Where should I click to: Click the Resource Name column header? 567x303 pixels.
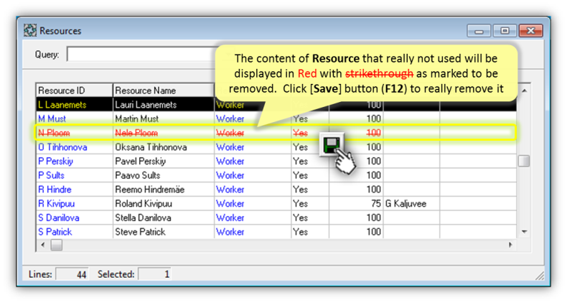tap(162, 90)
